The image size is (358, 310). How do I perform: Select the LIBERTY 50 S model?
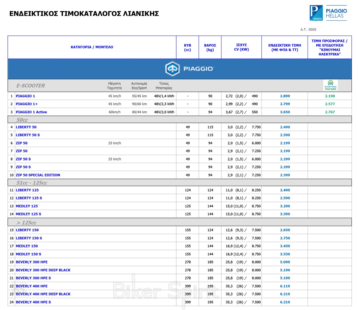pyautogui.click(x=28, y=135)
